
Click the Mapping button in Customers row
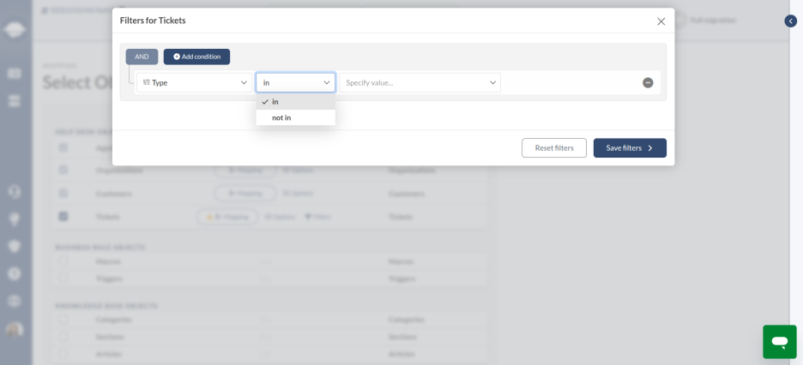(245, 194)
